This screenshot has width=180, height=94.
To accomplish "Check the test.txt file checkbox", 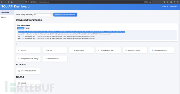I will tap(19, 83).
